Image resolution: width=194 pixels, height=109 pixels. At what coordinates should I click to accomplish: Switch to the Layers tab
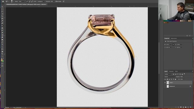pos(166,71)
